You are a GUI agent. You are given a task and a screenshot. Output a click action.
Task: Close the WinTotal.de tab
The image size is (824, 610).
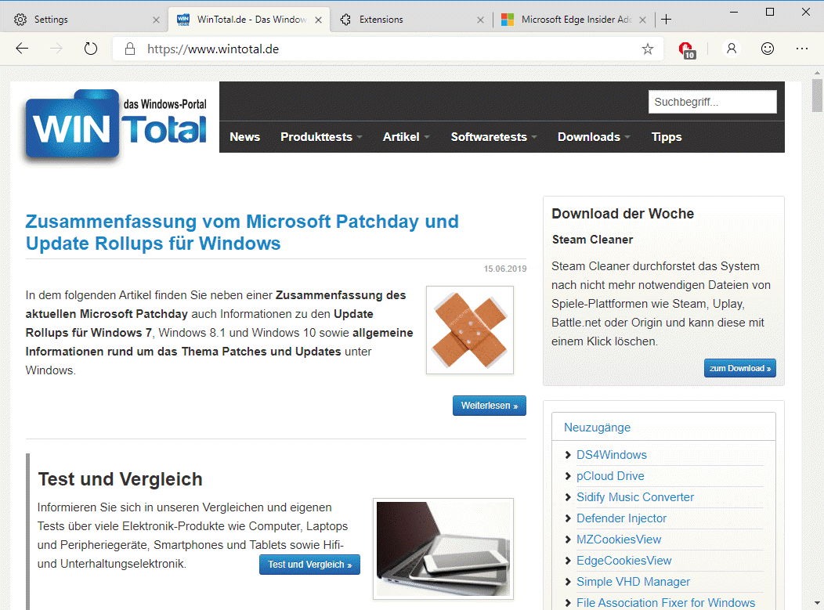(x=319, y=20)
